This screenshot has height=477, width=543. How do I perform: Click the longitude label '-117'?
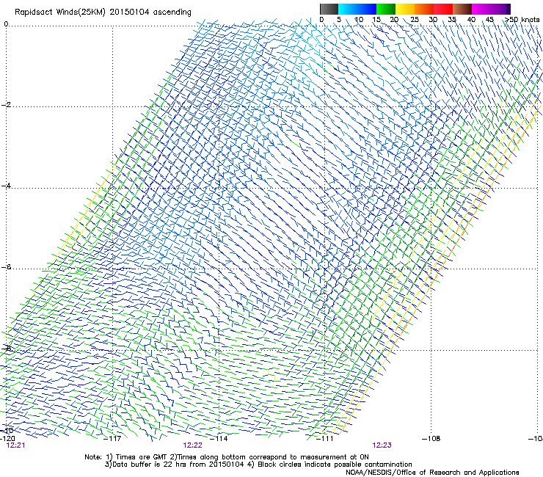[x=112, y=439]
